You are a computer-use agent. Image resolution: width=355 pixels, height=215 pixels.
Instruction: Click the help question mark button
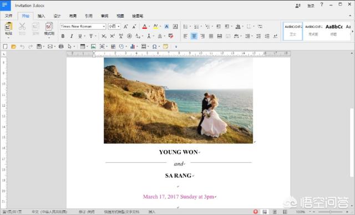pos(322,4)
